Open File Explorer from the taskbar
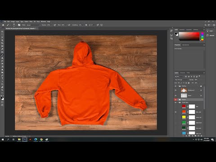216x162 pixels. click(19, 139)
